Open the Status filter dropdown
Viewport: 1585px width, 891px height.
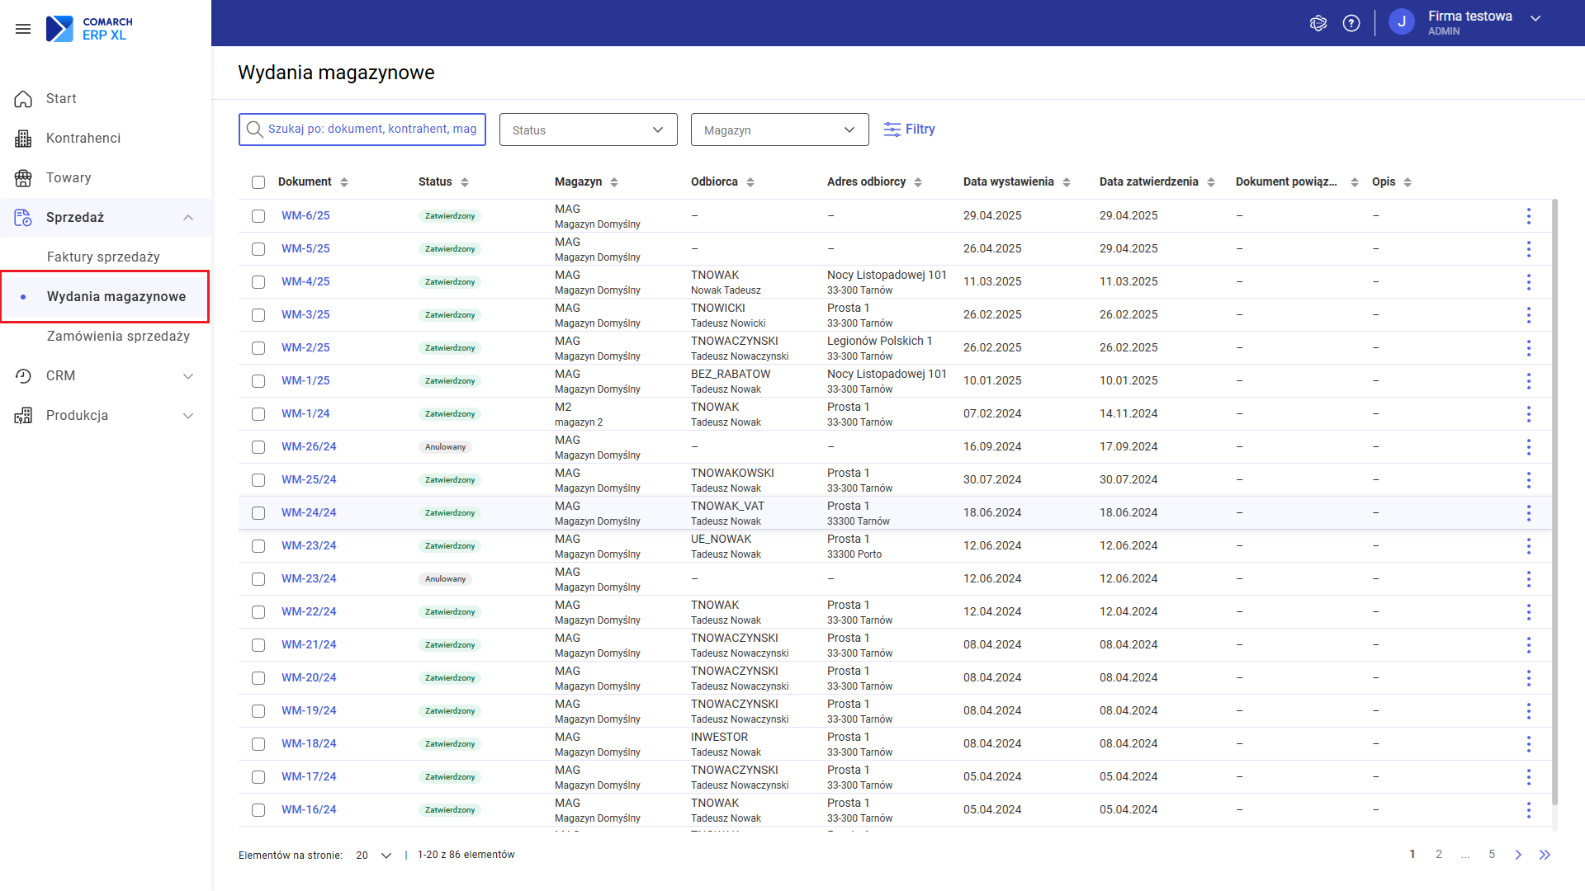pos(588,130)
